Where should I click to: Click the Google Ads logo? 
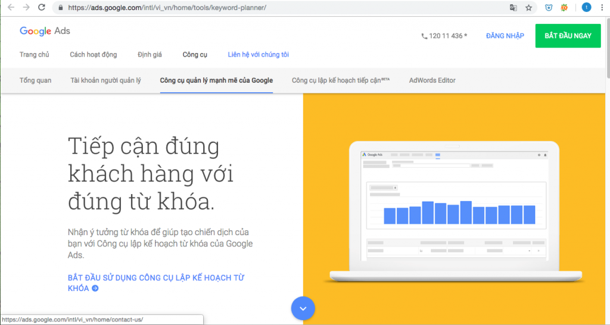coord(46,31)
